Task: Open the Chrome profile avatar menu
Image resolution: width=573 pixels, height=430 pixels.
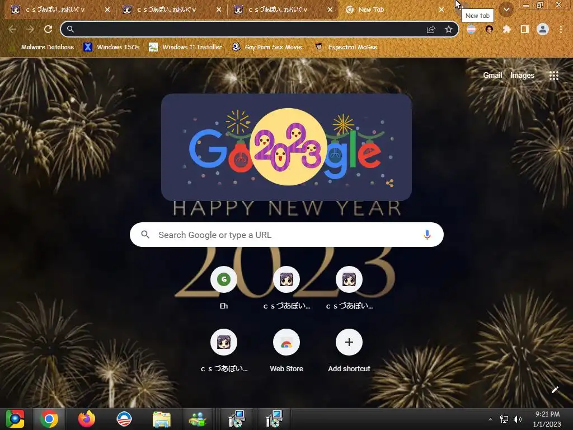Action: pyautogui.click(x=543, y=29)
